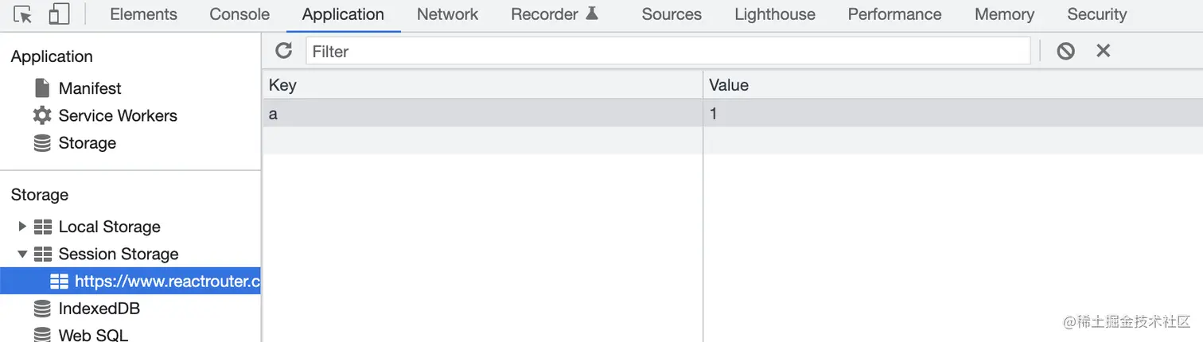Open the Console tab

point(239,14)
